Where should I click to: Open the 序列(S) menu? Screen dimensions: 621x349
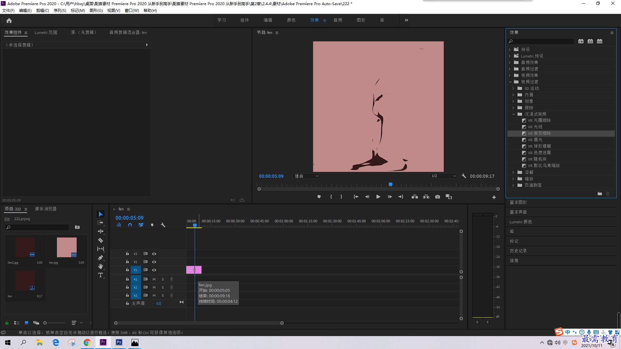coord(60,11)
